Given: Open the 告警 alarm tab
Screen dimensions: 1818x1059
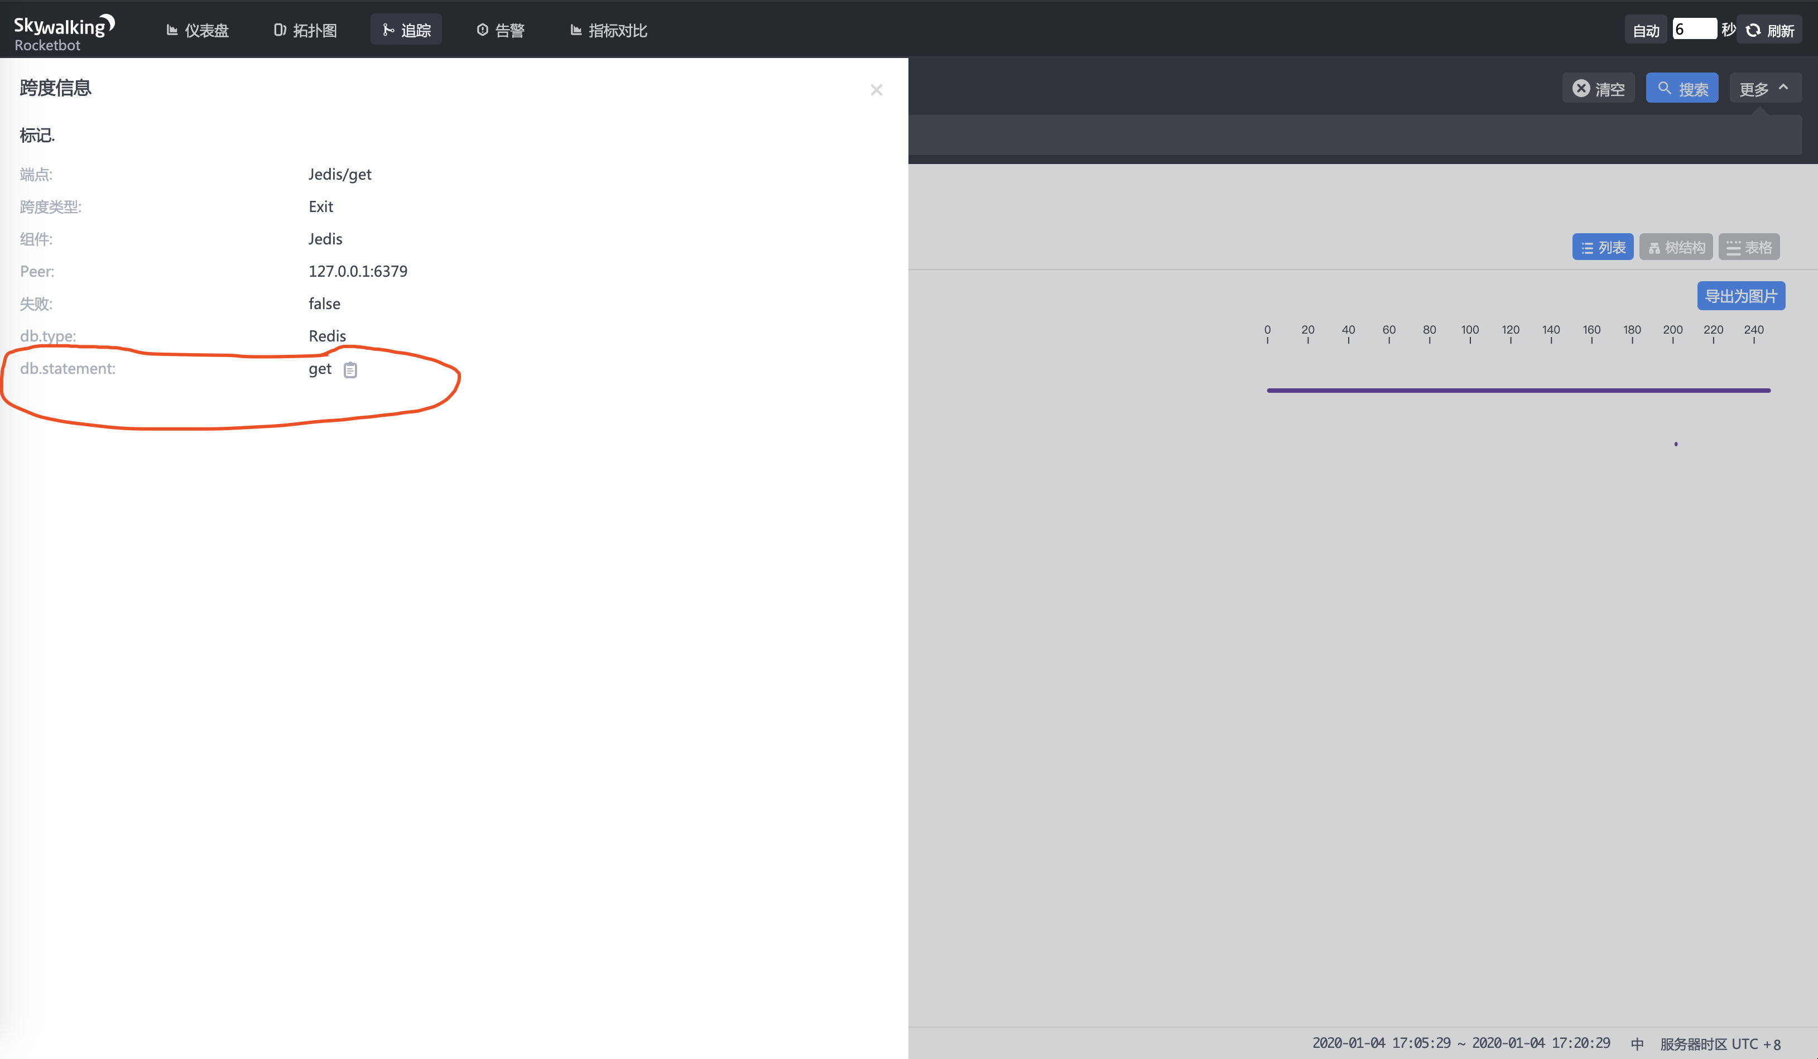Looking at the screenshot, I should (500, 30).
